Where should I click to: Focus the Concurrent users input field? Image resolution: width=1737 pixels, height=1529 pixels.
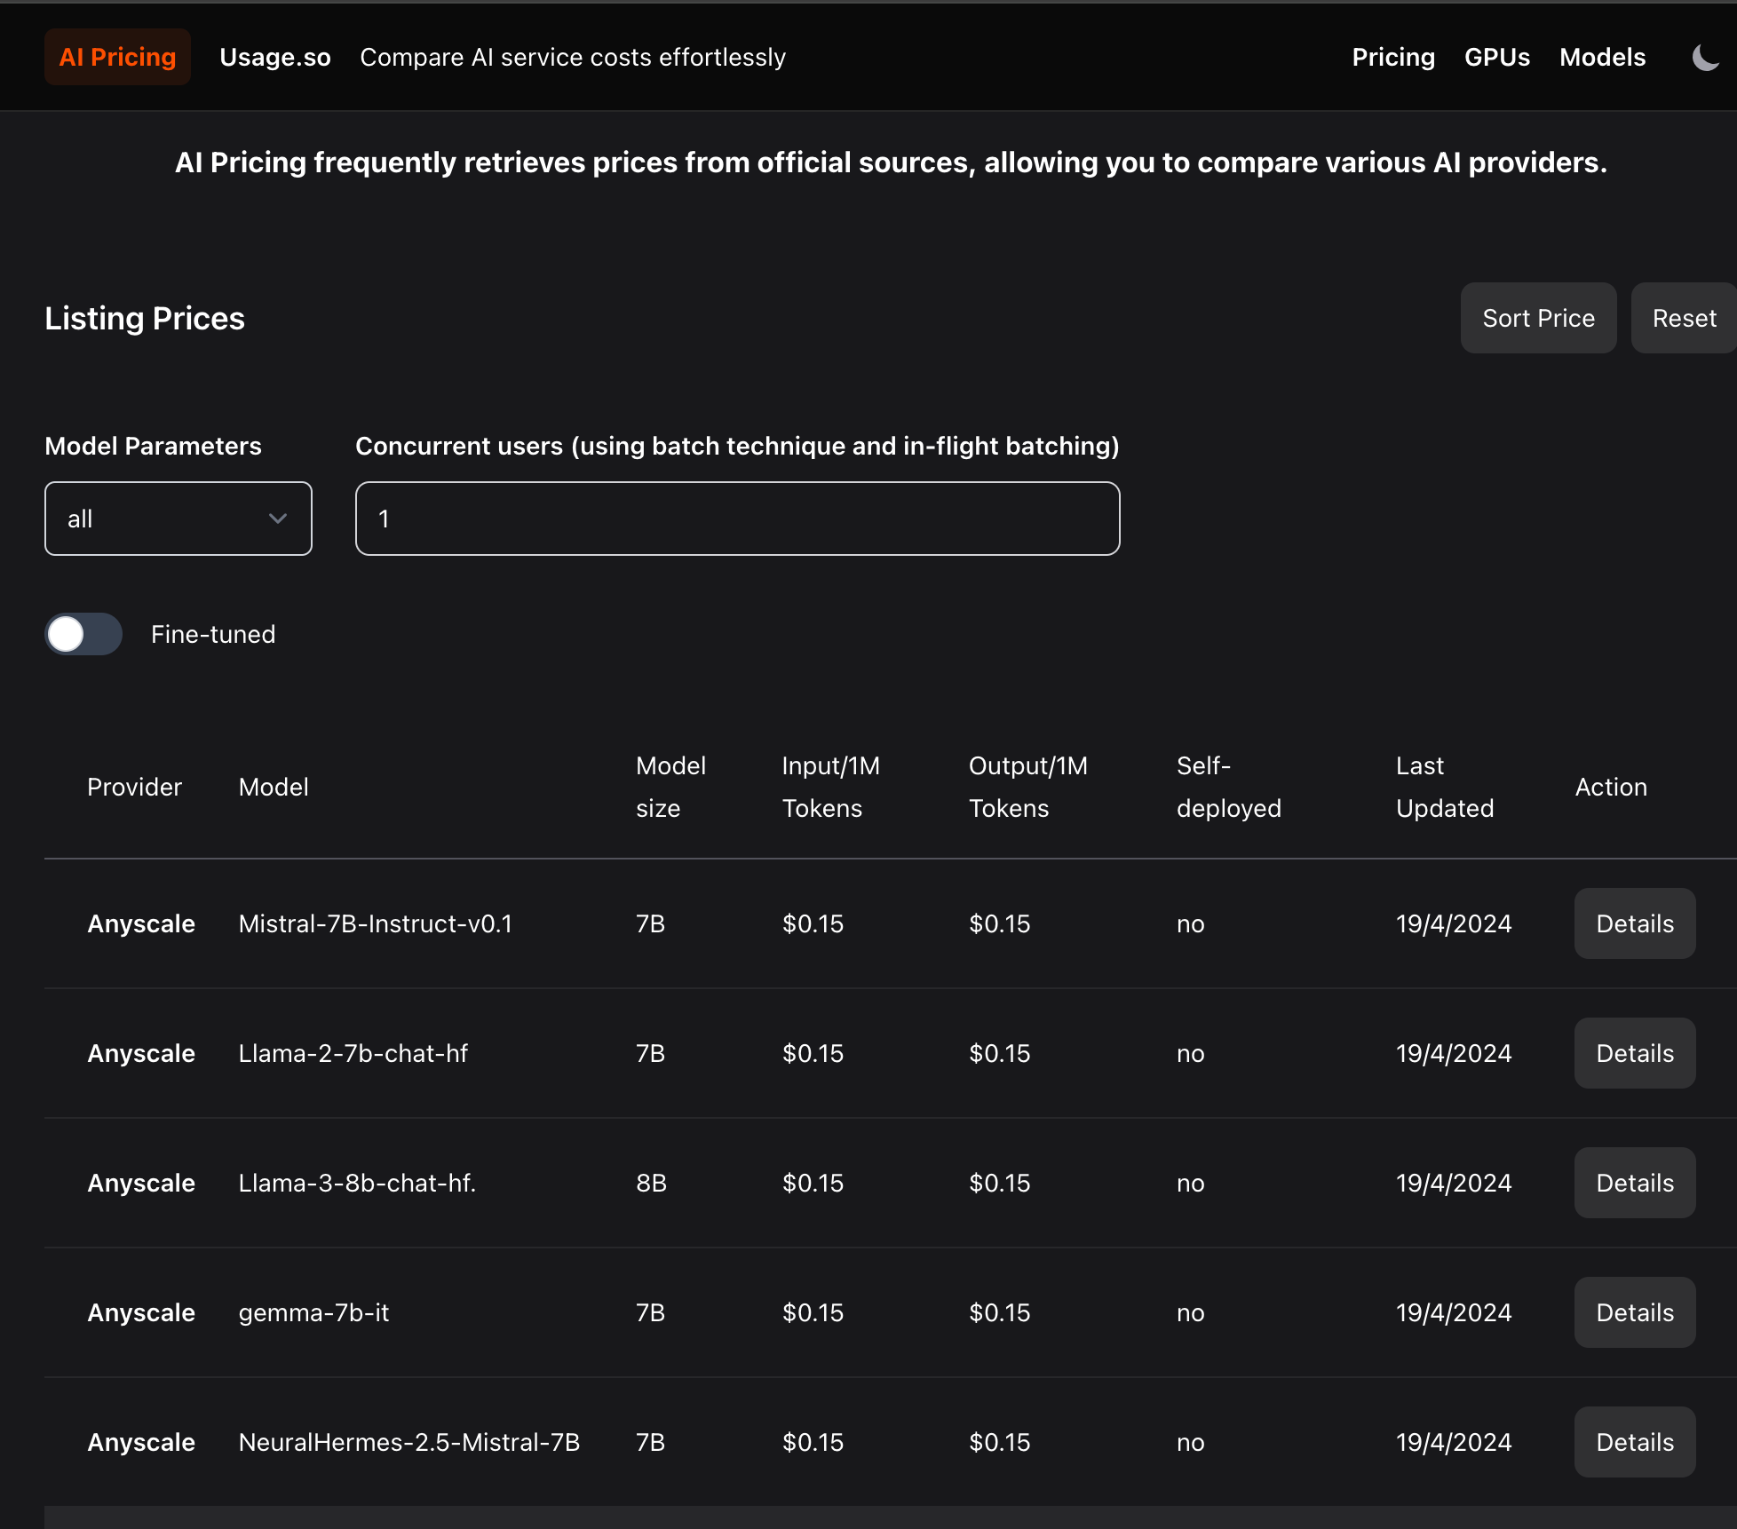tap(737, 519)
